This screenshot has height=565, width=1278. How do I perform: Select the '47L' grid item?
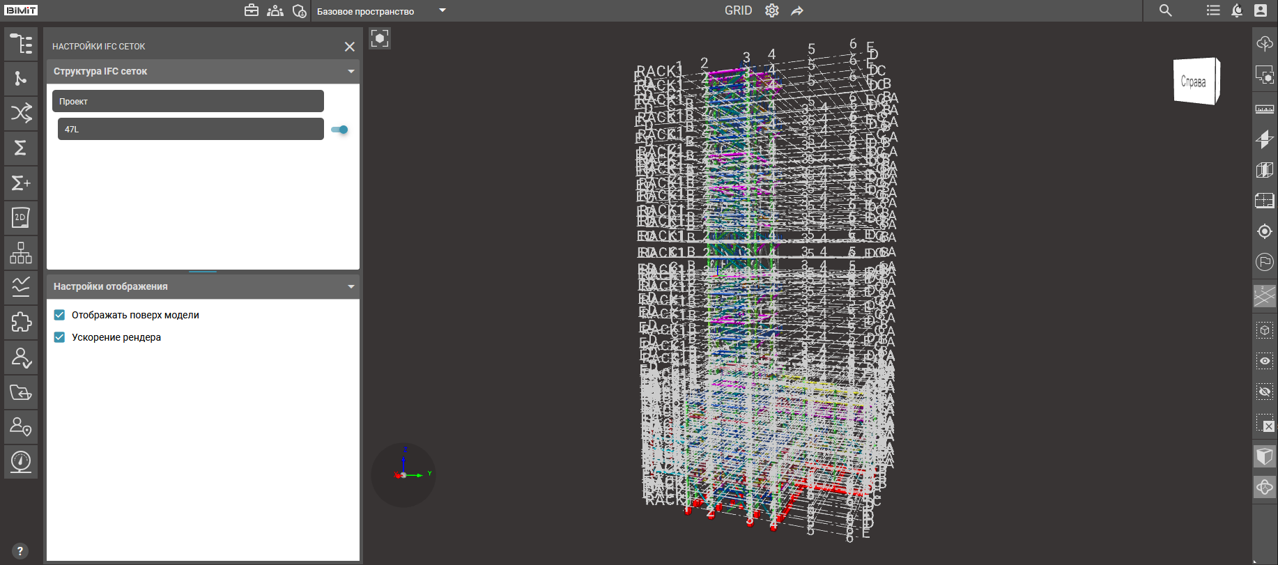(x=190, y=129)
